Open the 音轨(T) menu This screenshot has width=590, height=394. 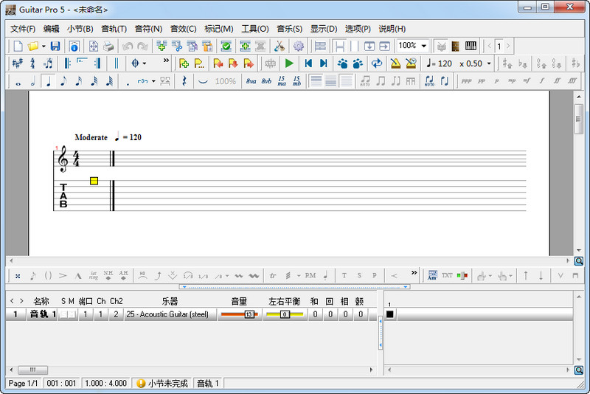(x=114, y=29)
